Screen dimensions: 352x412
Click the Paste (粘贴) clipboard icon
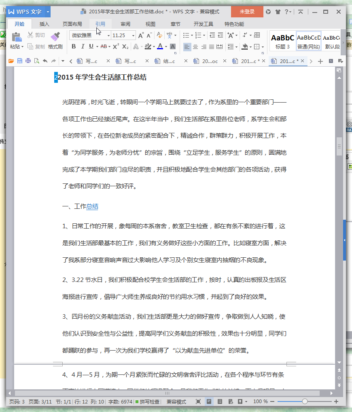tap(17, 37)
